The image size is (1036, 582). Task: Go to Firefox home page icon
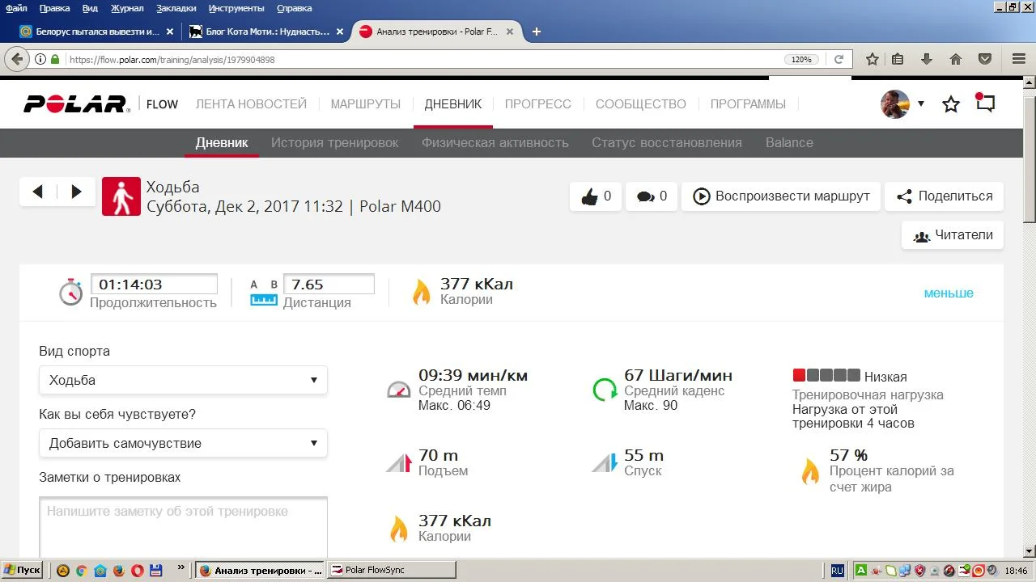tap(956, 59)
